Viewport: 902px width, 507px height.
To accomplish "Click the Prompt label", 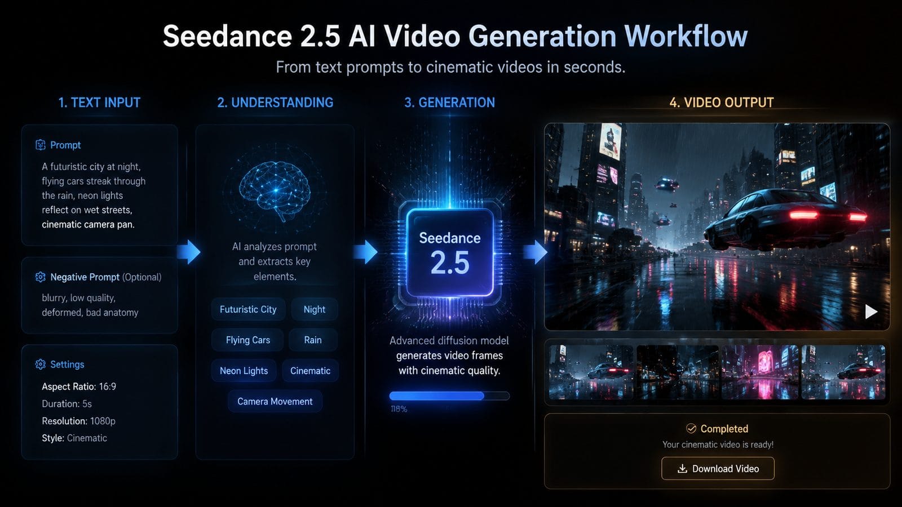I will point(65,145).
